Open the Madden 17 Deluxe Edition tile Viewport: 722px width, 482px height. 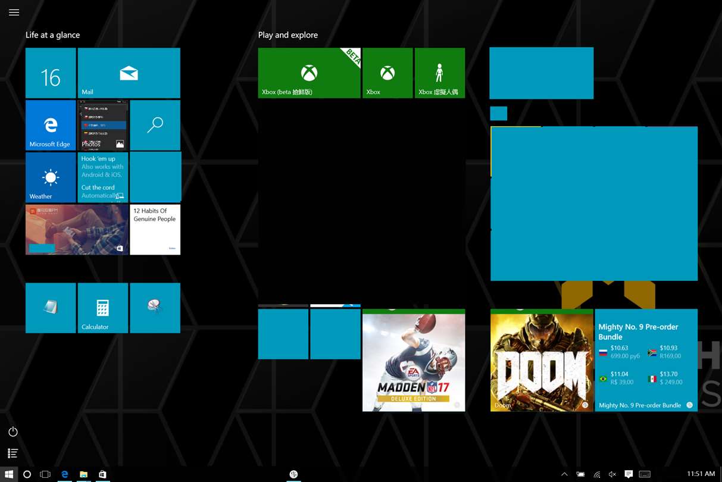coord(414,360)
